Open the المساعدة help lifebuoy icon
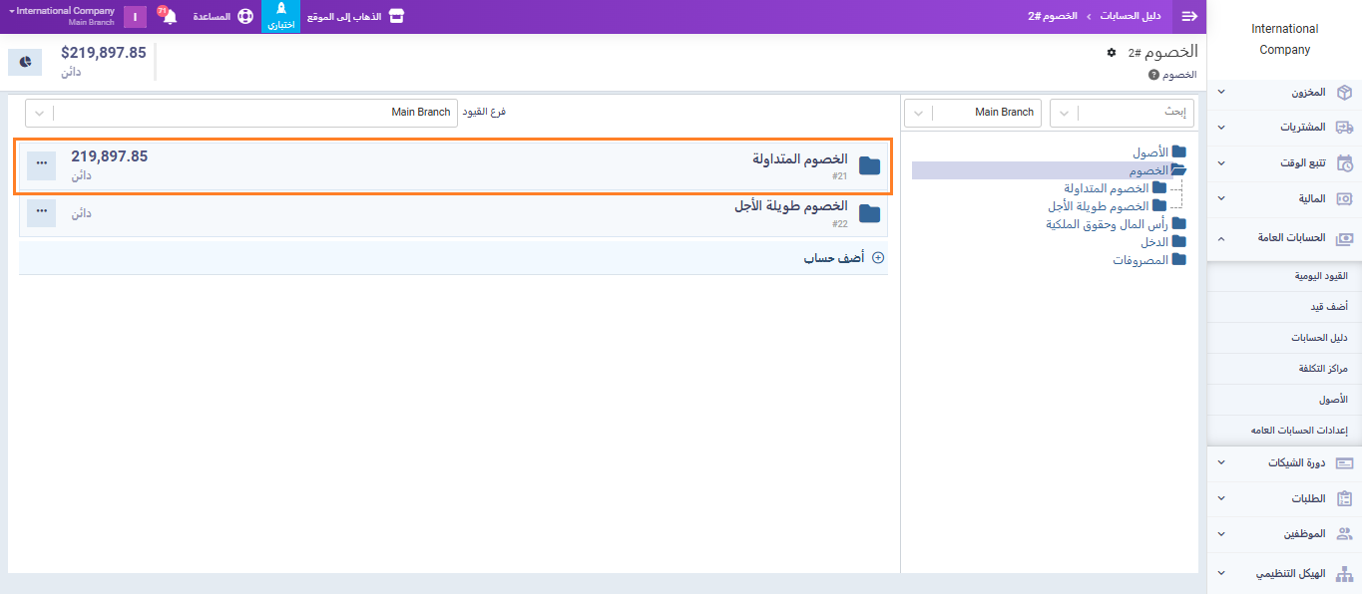This screenshot has height=594, width=1362. (245, 17)
